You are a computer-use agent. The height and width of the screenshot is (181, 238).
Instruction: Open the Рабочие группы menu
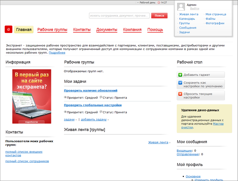click(52, 30)
